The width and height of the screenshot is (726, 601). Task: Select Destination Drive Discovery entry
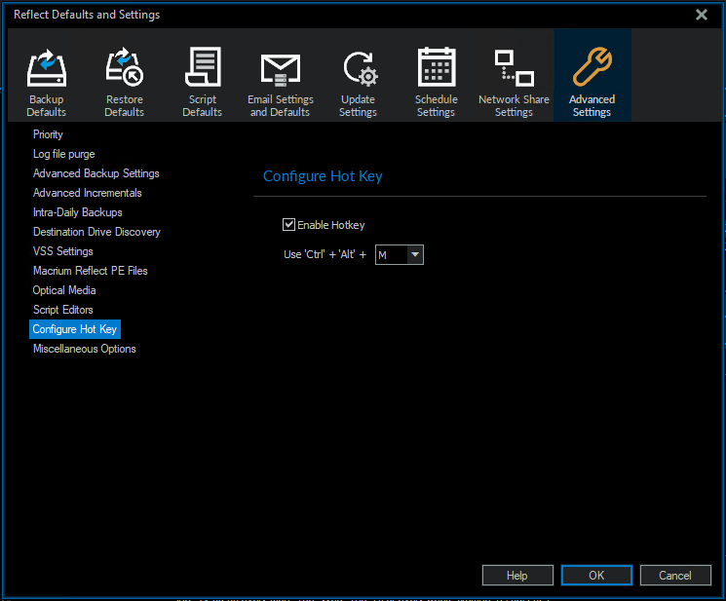[96, 232]
